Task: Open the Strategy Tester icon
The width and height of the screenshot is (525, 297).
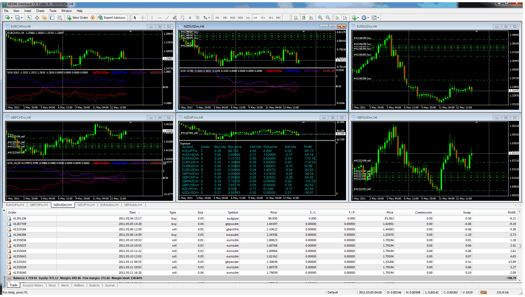Action: (x=60, y=18)
